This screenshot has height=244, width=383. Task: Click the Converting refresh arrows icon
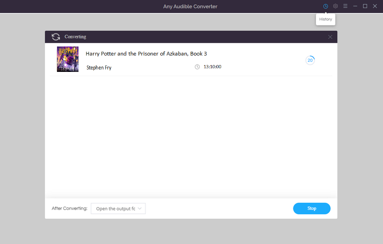pyautogui.click(x=56, y=37)
